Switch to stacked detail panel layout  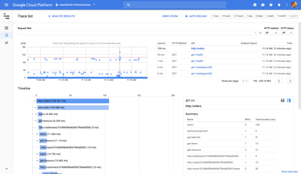point(282,101)
